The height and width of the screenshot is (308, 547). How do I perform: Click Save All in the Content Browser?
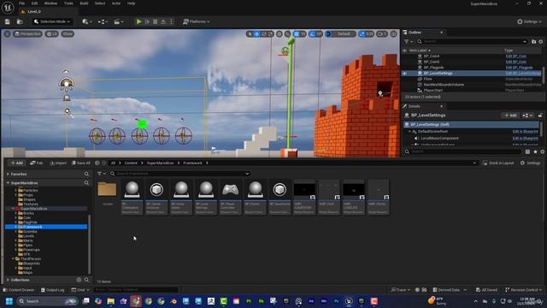[x=81, y=163]
